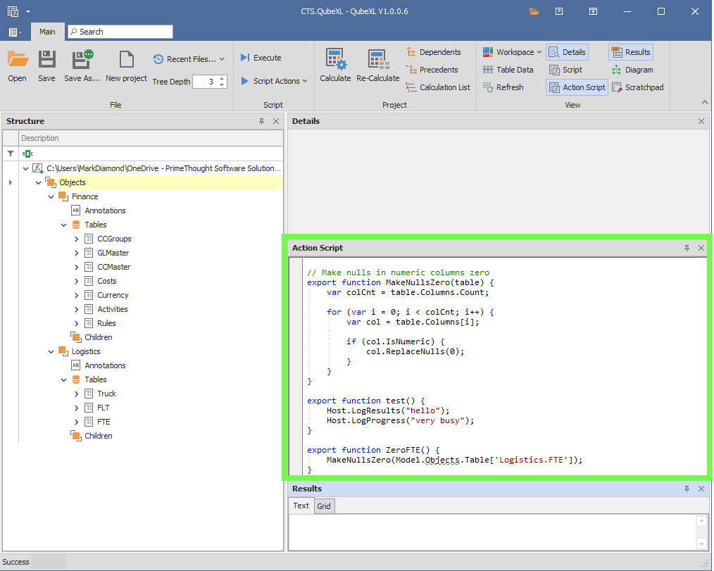This screenshot has height=571, width=714.
Task: Click the Save As icon
Action: (82, 65)
